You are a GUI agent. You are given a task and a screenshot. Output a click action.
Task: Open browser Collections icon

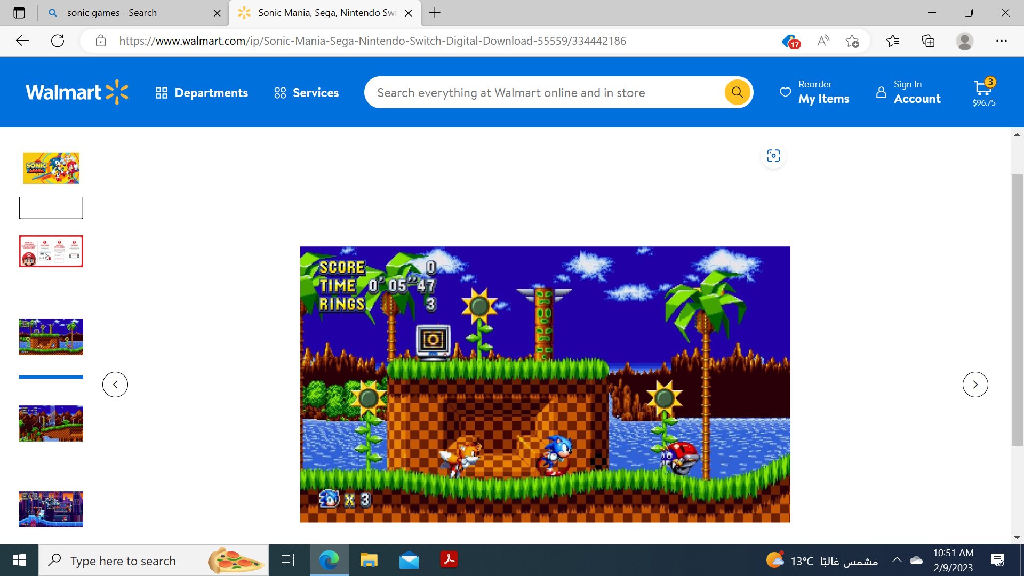point(928,41)
